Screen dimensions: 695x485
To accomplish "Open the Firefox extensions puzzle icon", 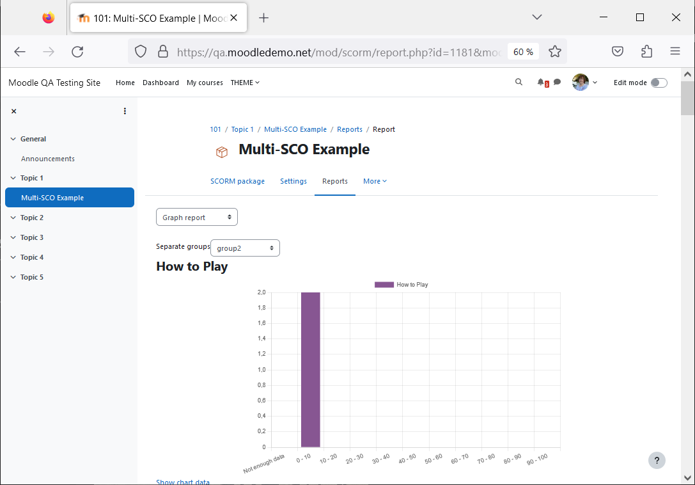I will pyautogui.click(x=646, y=51).
